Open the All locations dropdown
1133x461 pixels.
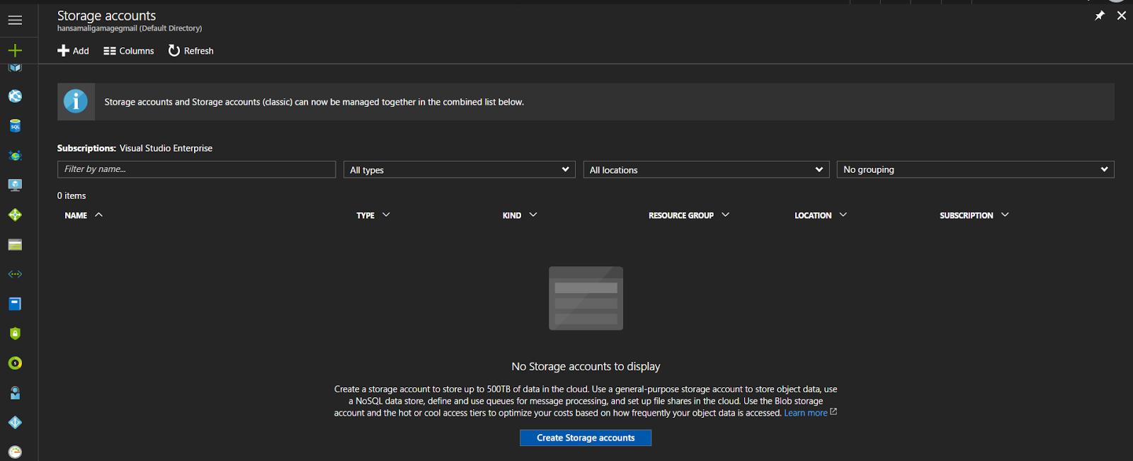pos(706,169)
